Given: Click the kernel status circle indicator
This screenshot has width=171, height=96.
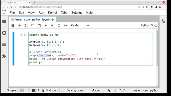Looking at the screenshot, I should (156, 26).
